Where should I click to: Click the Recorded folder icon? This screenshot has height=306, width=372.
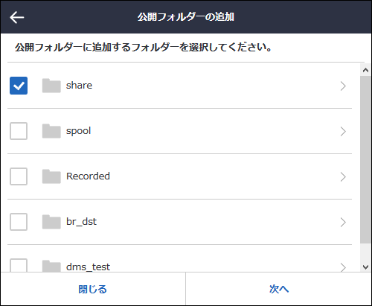pyautogui.click(x=51, y=176)
